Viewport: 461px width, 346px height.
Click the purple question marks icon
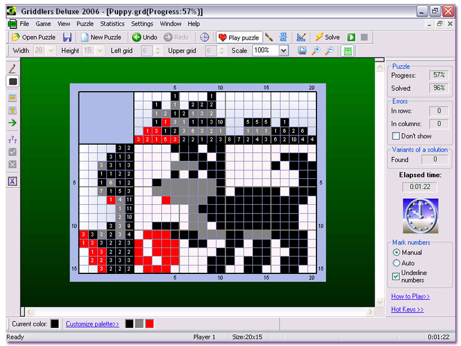pyautogui.click(x=12, y=140)
